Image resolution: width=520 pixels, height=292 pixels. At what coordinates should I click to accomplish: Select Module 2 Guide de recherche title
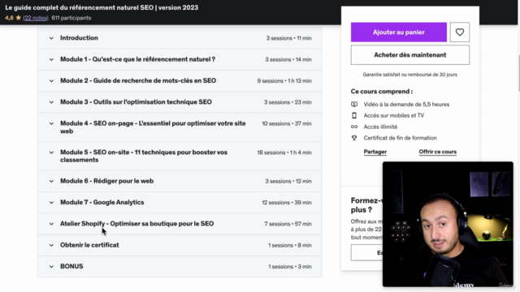click(x=138, y=80)
